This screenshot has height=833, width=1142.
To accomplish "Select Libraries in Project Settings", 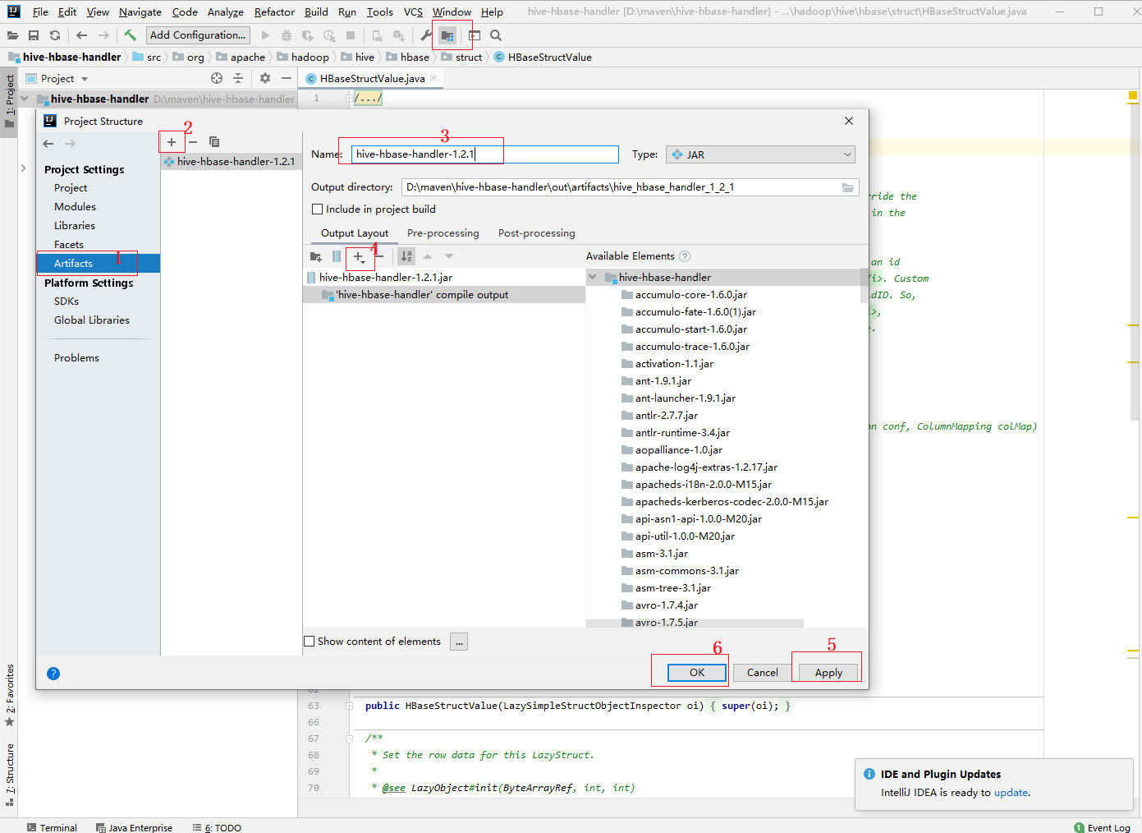I will pos(75,226).
